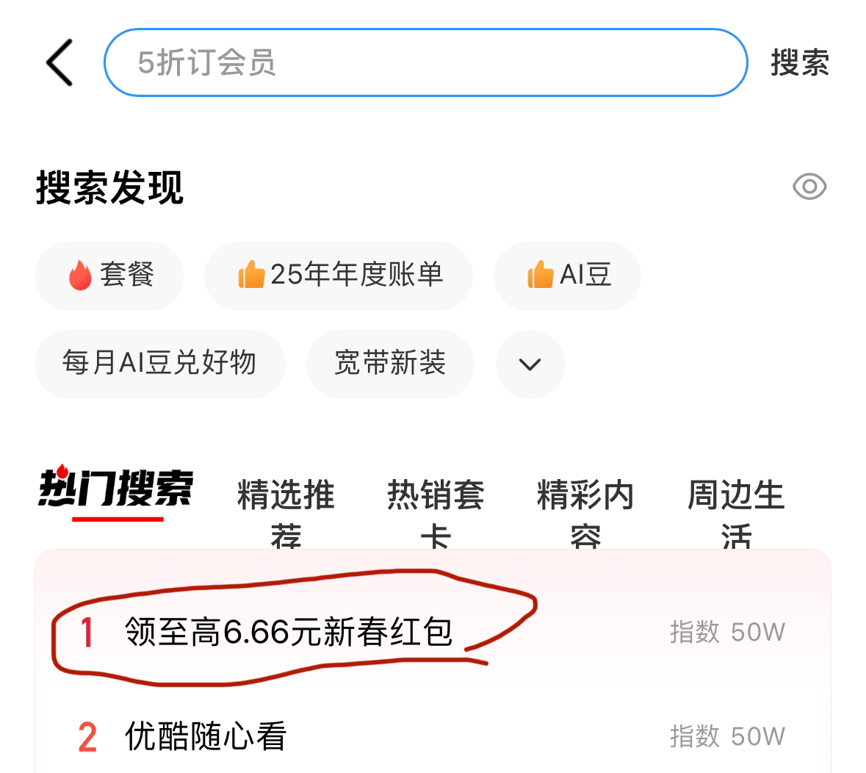Select the 每月AI豆兑好物 suggestion

pyautogui.click(x=159, y=364)
